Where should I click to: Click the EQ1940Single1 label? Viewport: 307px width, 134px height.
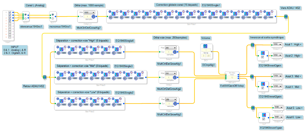(211, 5)
